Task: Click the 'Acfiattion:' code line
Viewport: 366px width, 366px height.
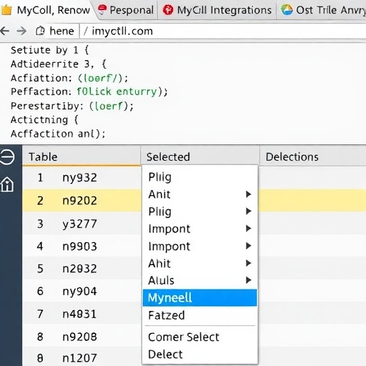Action: [x=69, y=78]
